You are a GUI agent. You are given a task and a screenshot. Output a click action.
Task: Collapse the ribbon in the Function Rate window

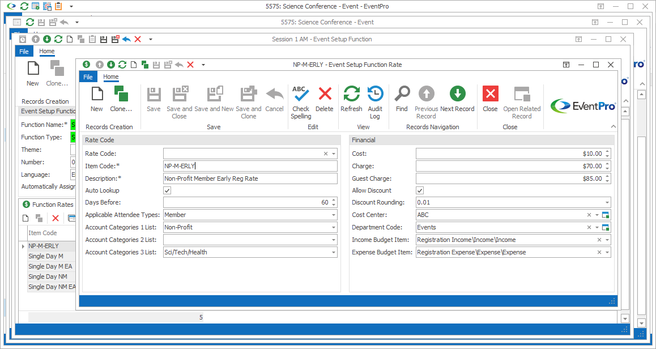[x=614, y=126]
